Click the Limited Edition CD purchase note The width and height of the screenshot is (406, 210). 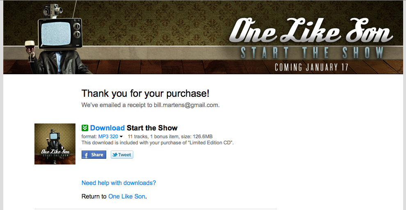(157, 142)
